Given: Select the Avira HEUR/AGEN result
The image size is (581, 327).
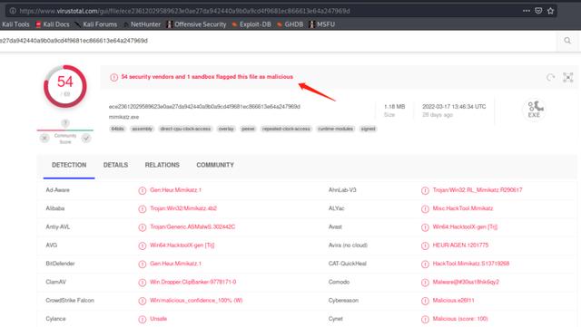Looking at the screenshot, I should 460,245.
